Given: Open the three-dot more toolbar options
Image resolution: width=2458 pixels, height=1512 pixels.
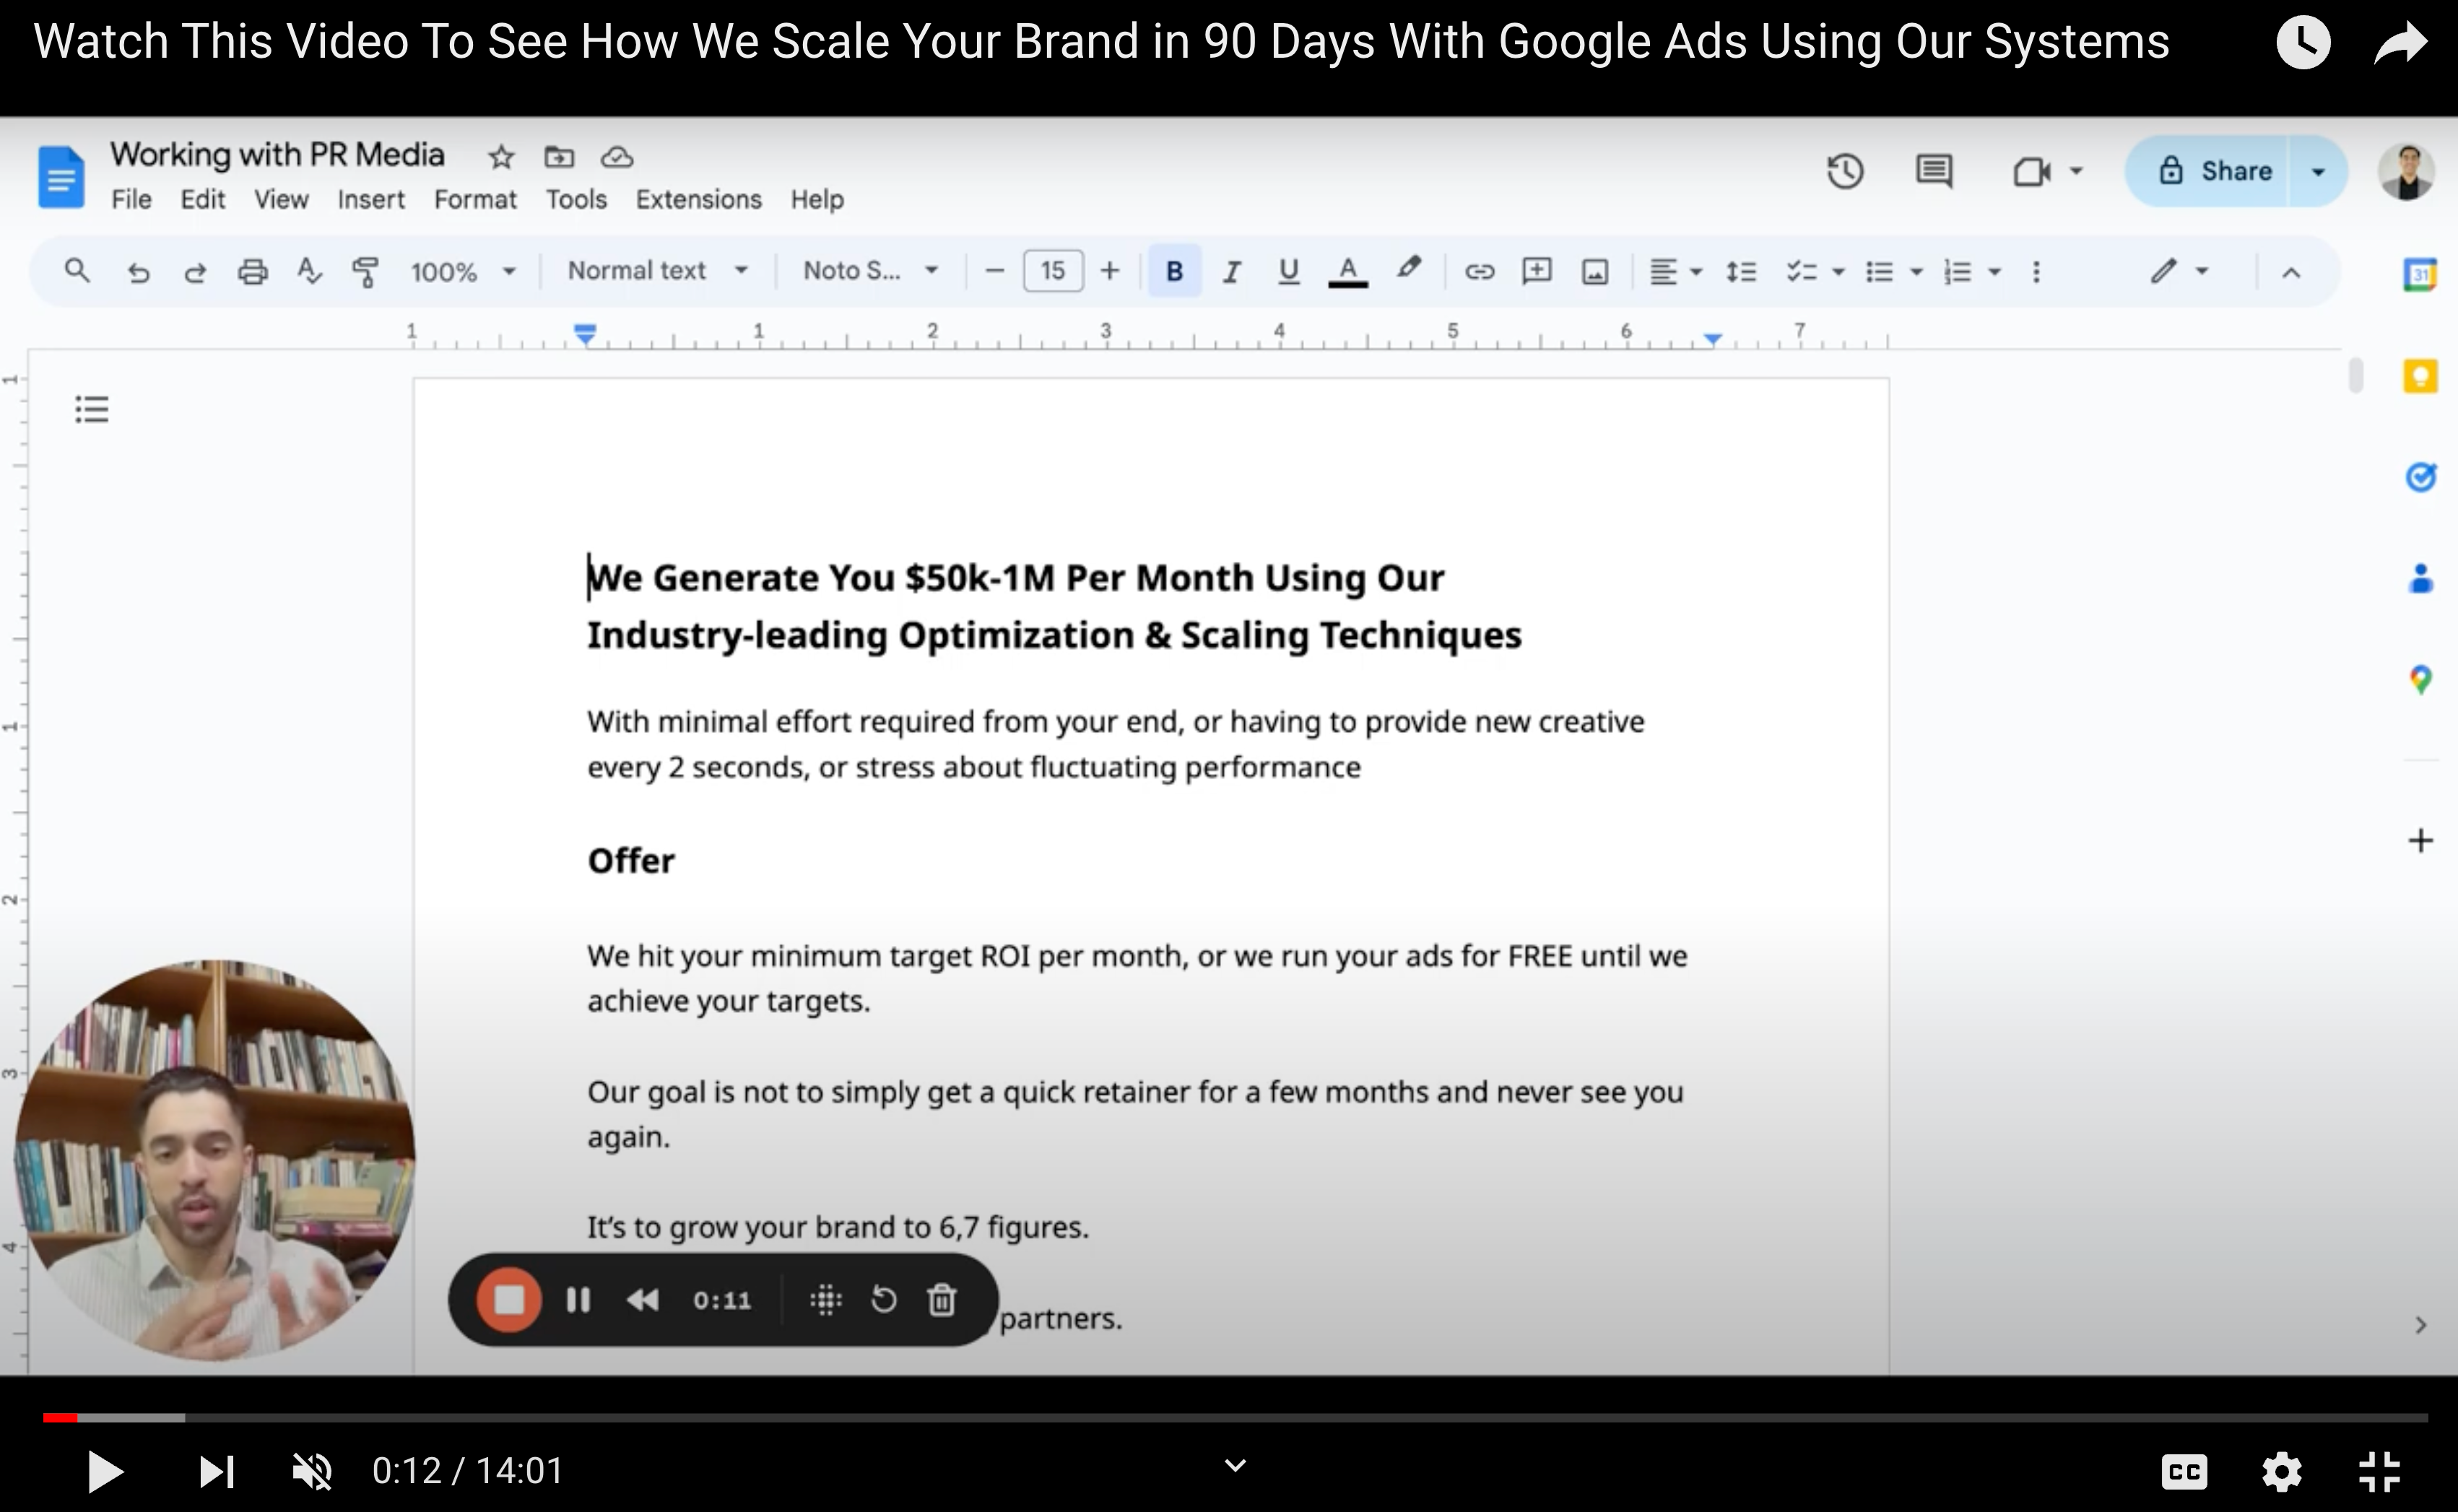Looking at the screenshot, I should coord(2036,271).
